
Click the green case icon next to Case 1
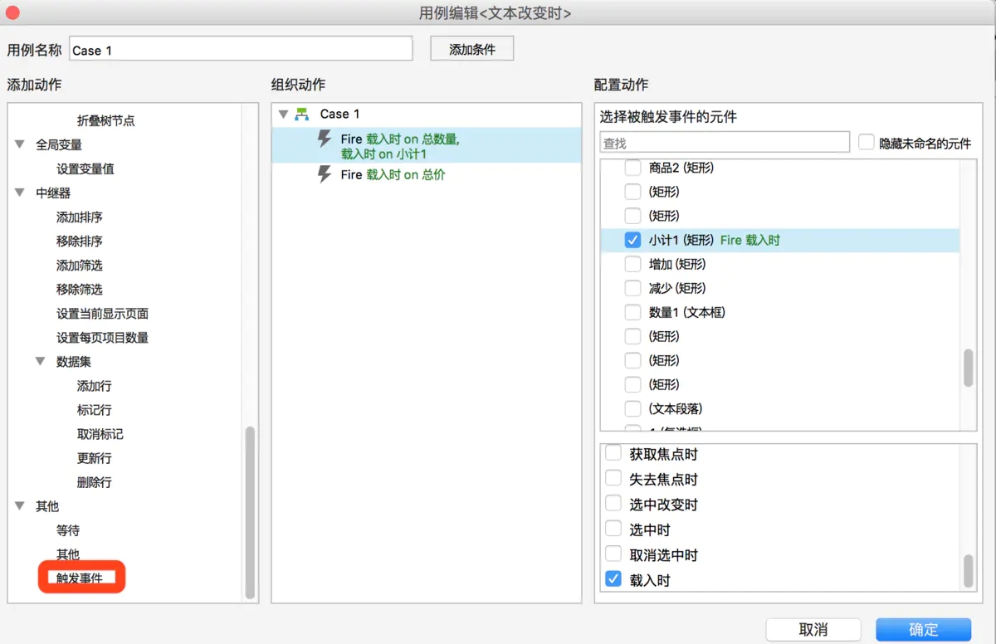pyautogui.click(x=300, y=114)
